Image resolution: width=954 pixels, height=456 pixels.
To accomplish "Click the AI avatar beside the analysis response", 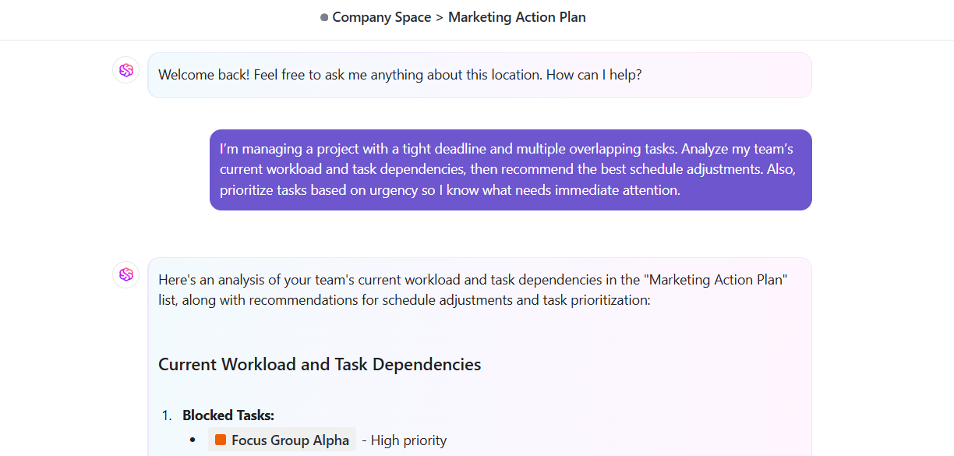I will pyautogui.click(x=125, y=274).
